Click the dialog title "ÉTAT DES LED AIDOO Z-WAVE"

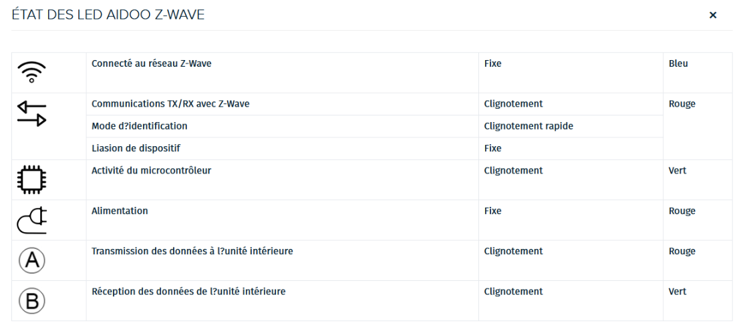(108, 15)
